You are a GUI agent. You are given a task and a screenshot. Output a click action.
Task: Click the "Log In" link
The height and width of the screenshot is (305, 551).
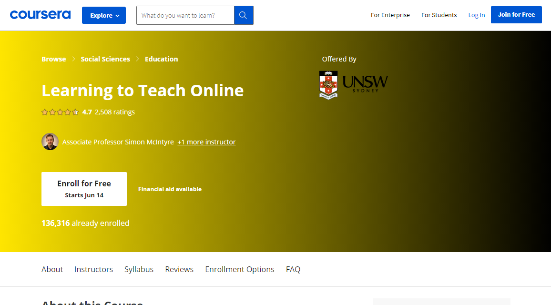pos(476,15)
